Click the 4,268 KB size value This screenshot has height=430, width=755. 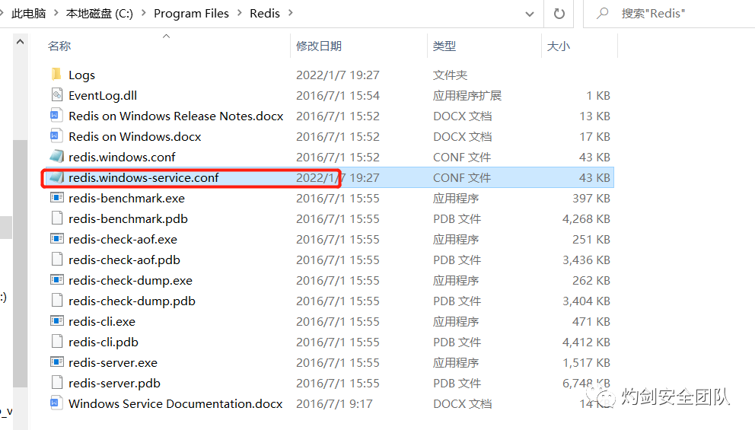pyautogui.click(x=586, y=218)
